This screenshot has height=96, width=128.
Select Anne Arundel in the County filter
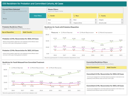110,23
